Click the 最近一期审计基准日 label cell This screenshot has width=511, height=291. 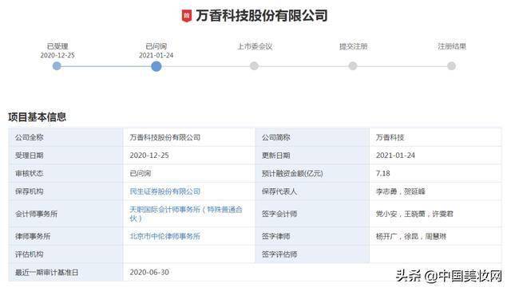65,272
